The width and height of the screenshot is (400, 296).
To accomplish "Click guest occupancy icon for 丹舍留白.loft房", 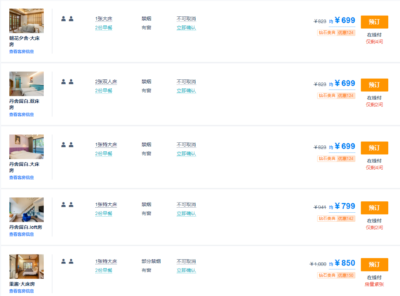I will 67,205.
